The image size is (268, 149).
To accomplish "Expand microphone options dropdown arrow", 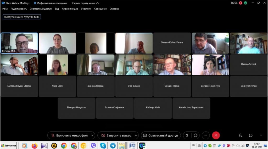I will click(92, 135).
